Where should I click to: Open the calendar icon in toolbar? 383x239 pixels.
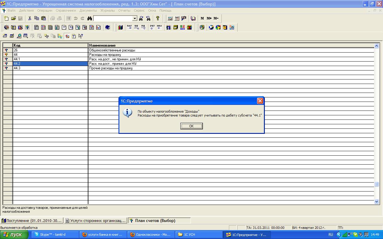[177, 19]
